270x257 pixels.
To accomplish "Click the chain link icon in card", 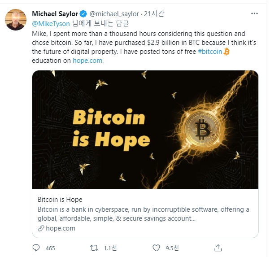I will [x=41, y=228].
